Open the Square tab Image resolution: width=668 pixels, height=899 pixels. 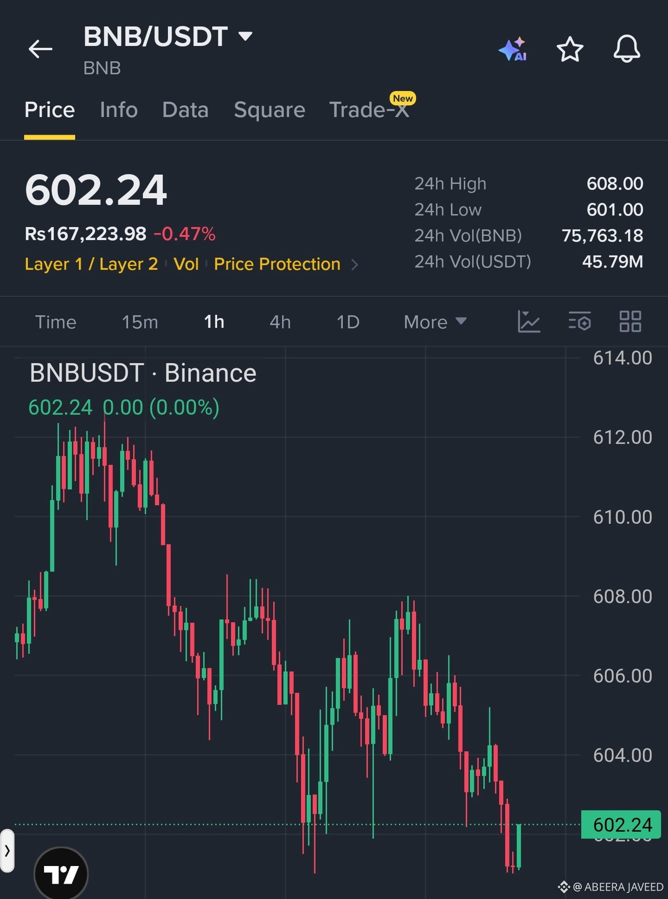pos(270,110)
